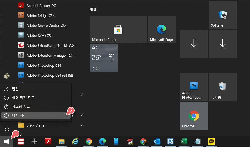
Task: Open File Explorer from the taskbar
Action: pyautogui.click(x=62, y=141)
